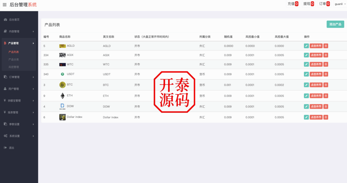Expand 系统设置 sidebar menu
The height and width of the screenshot is (183, 347).
coord(19,136)
